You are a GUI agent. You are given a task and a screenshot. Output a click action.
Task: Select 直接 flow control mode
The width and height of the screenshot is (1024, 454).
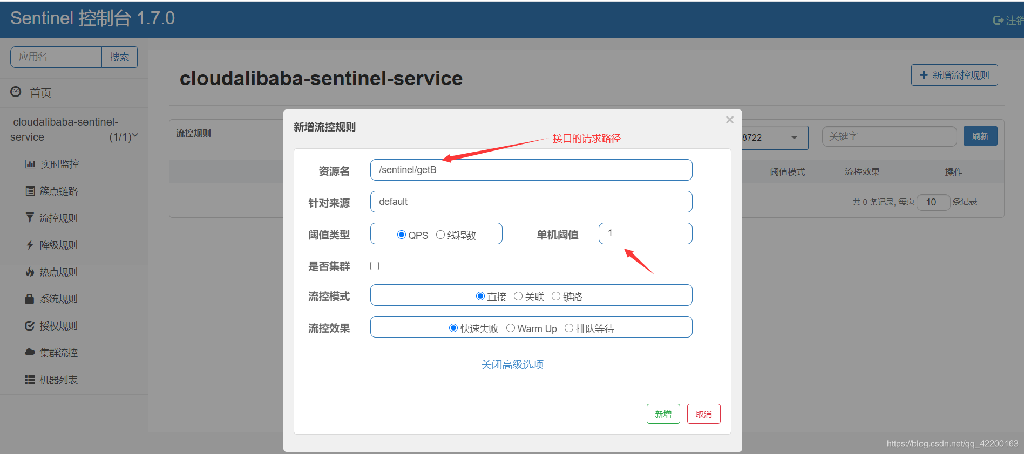click(x=480, y=296)
